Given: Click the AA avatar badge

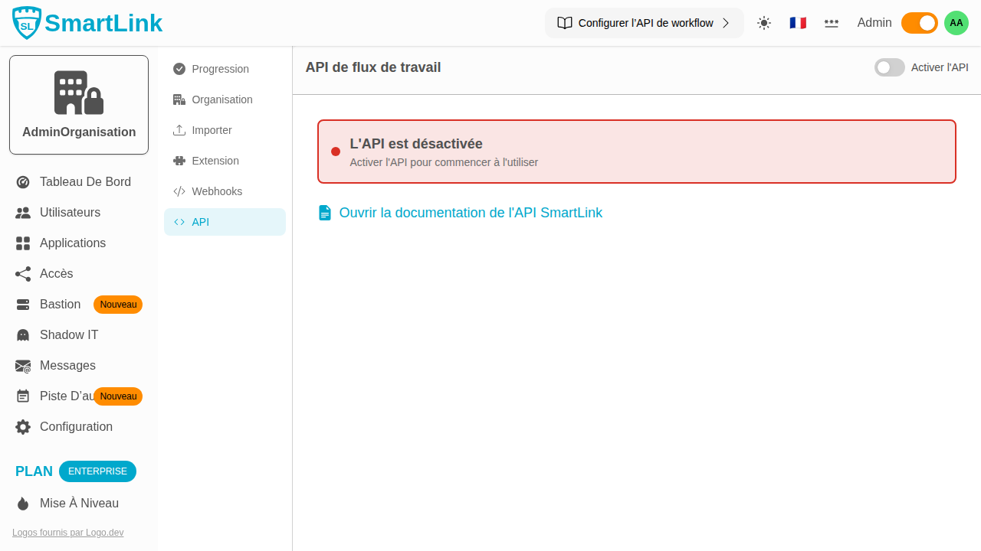Looking at the screenshot, I should 956,22.
